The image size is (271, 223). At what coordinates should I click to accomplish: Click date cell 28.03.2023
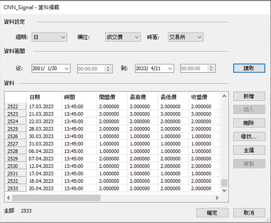point(44,129)
